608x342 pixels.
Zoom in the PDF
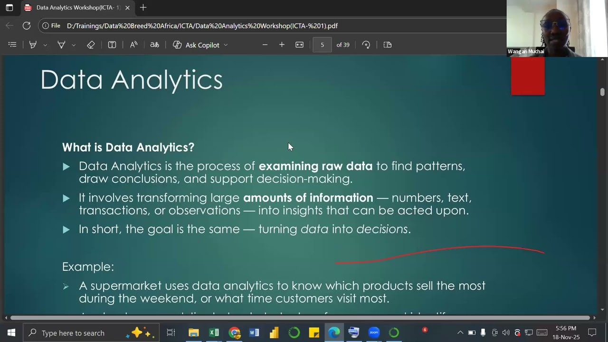coord(282,45)
